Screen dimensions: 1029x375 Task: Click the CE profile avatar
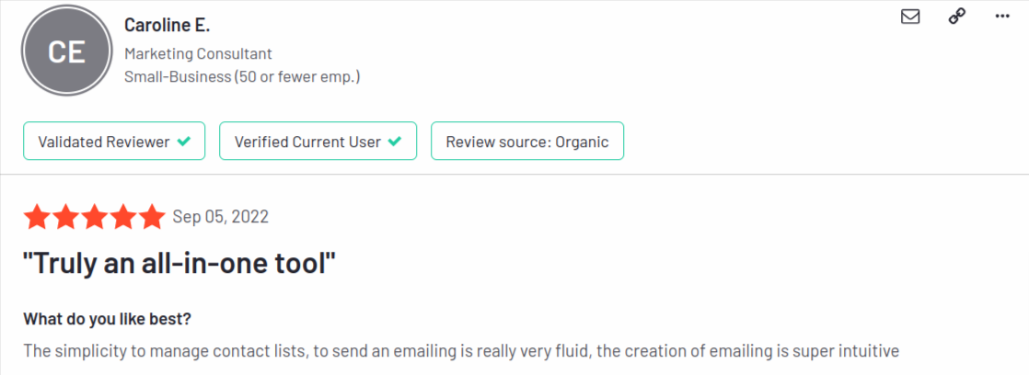point(66,51)
